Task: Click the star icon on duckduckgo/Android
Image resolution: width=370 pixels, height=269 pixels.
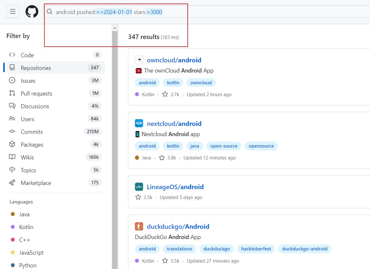Action: click(165, 260)
